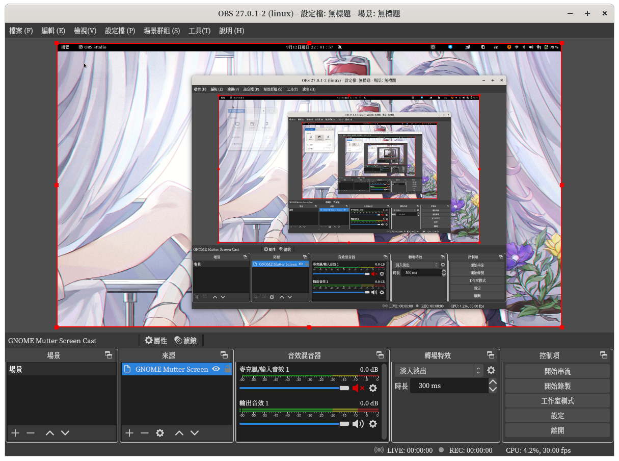Open the 編輯(E) menu
619x461 pixels.
(53, 31)
